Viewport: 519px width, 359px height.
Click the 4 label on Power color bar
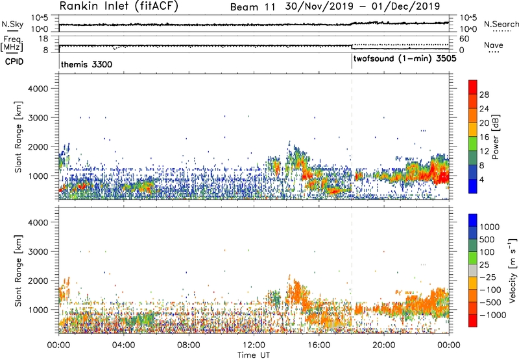tap(482, 180)
